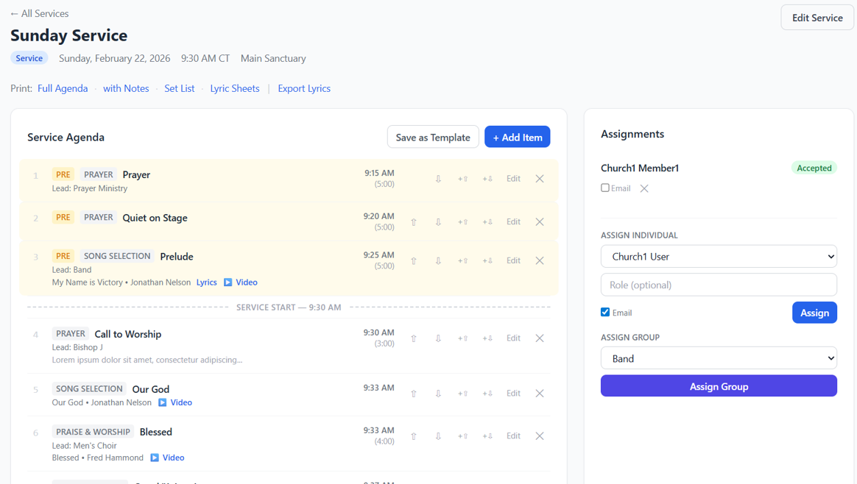Print the Set List
The height and width of the screenshot is (484, 857).
180,88
